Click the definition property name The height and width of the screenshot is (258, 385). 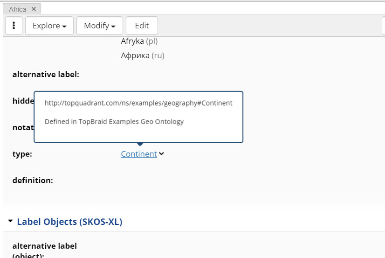point(33,180)
